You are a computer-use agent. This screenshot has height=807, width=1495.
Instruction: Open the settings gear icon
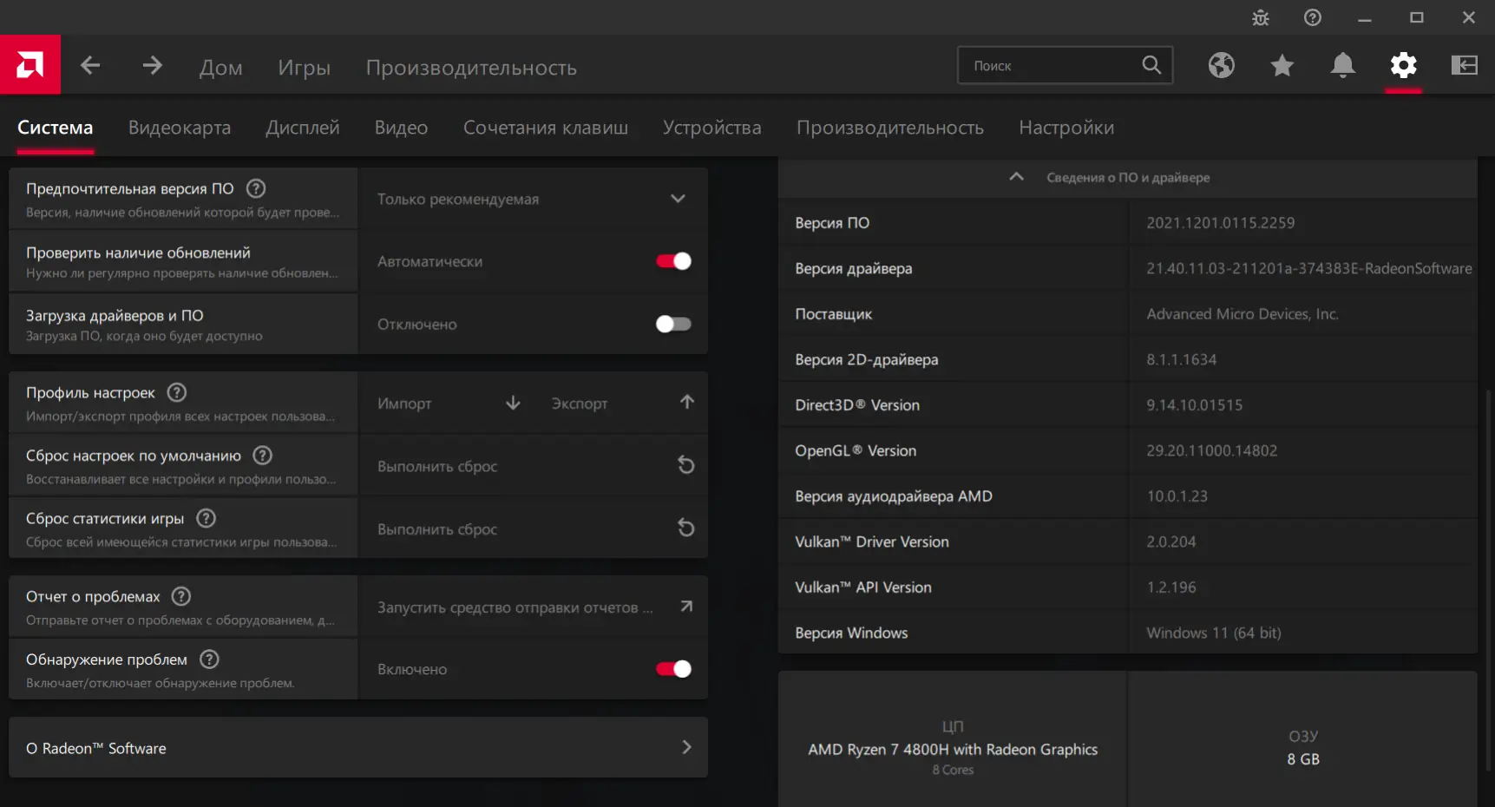1403,65
